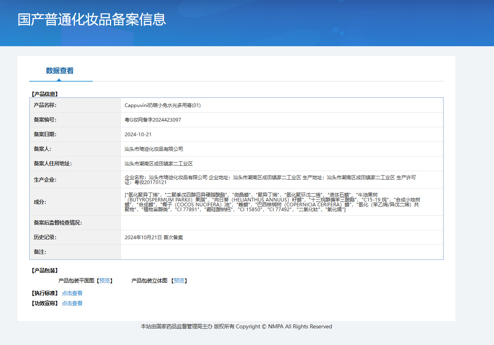This screenshot has width=494, height=345.
Task: Click the 生产企业 details text
Action: (270, 180)
